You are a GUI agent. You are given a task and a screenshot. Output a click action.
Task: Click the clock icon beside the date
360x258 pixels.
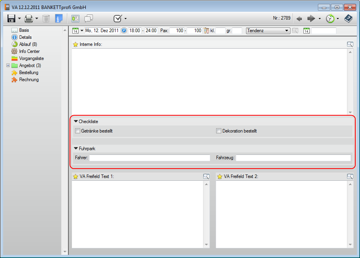click(124, 31)
